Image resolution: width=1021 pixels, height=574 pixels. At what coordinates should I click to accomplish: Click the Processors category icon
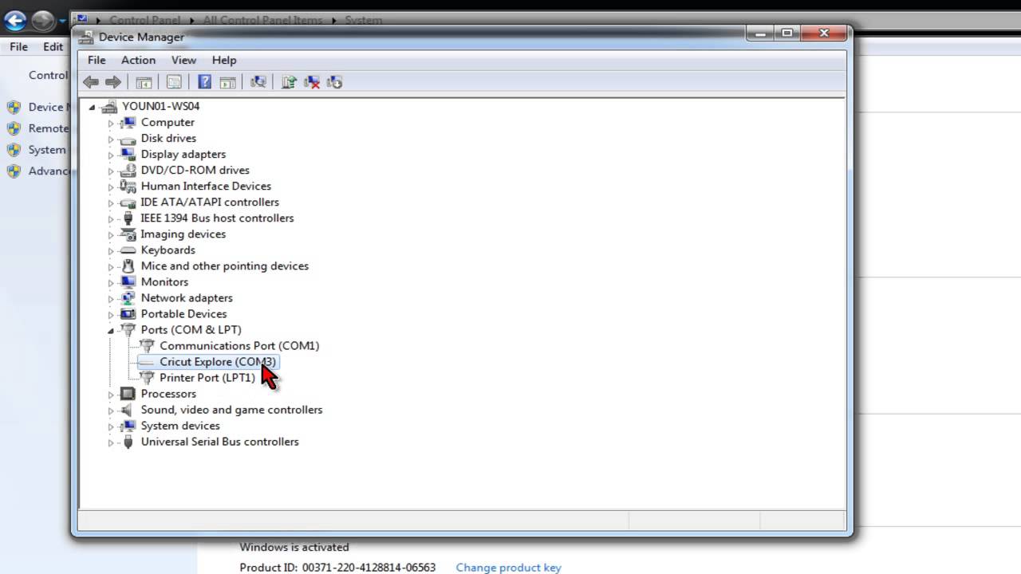point(128,394)
